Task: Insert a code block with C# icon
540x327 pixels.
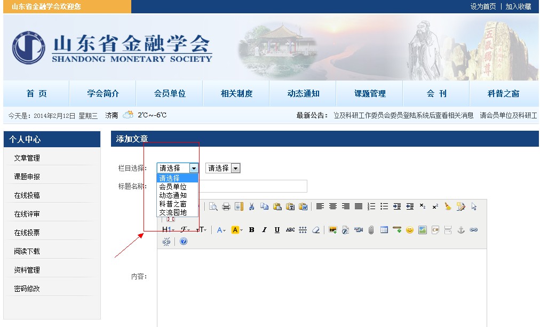Action: [435, 230]
